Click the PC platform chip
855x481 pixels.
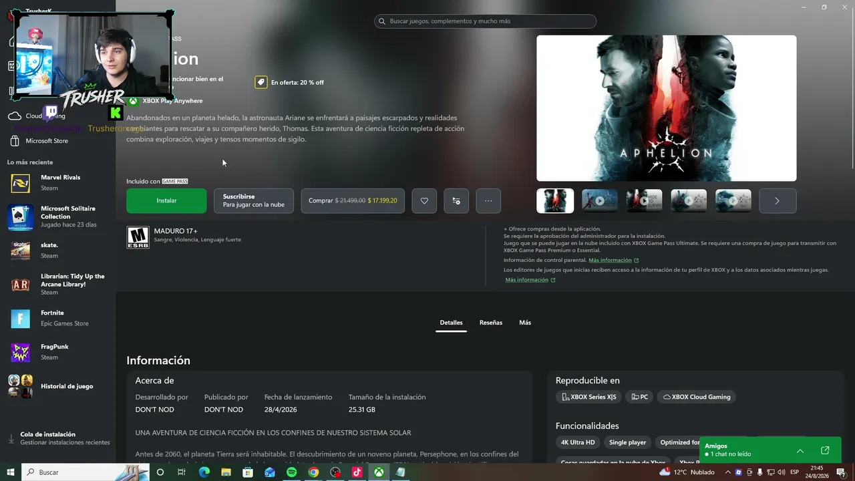click(639, 397)
